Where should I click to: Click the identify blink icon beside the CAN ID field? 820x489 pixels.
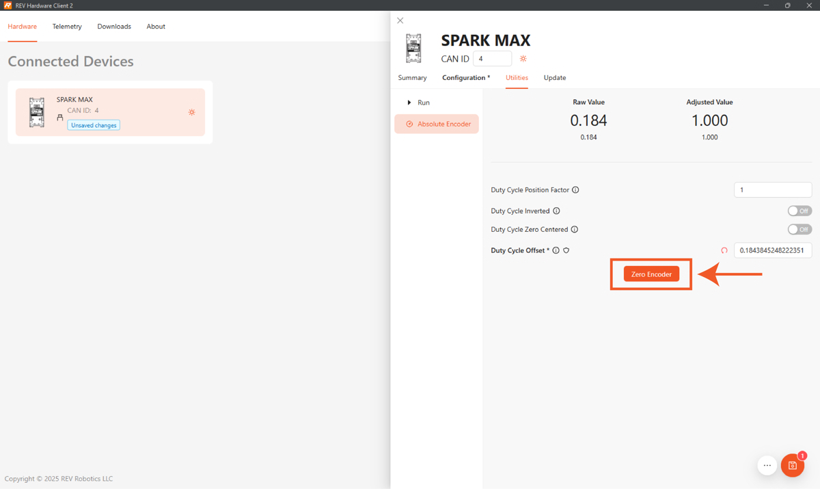(x=523, y=59)
